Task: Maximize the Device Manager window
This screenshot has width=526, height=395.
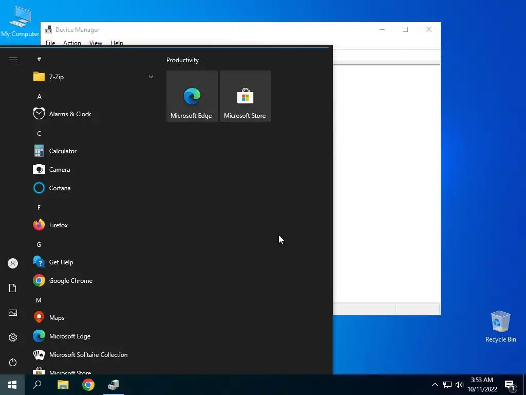Action: [x=405, y=29]
